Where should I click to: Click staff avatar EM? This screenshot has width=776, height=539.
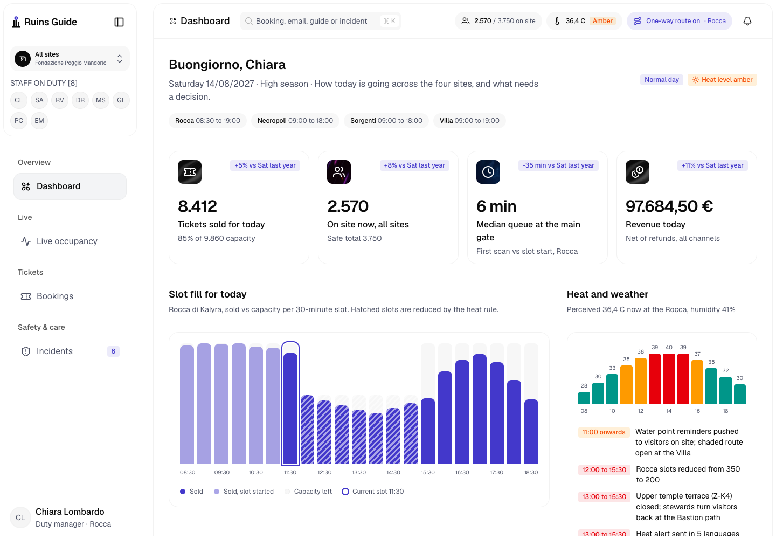tap(39, 121)
